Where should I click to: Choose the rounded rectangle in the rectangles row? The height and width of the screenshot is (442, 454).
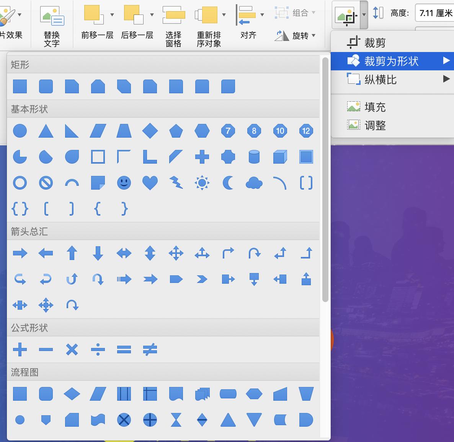pos(46,86)
